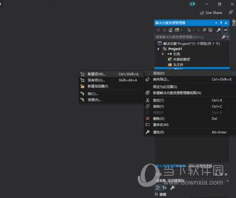This screenshot has width=236, height=198.
Task: Click the search magnifier in Solution Explorer
Action: [223, 37]
